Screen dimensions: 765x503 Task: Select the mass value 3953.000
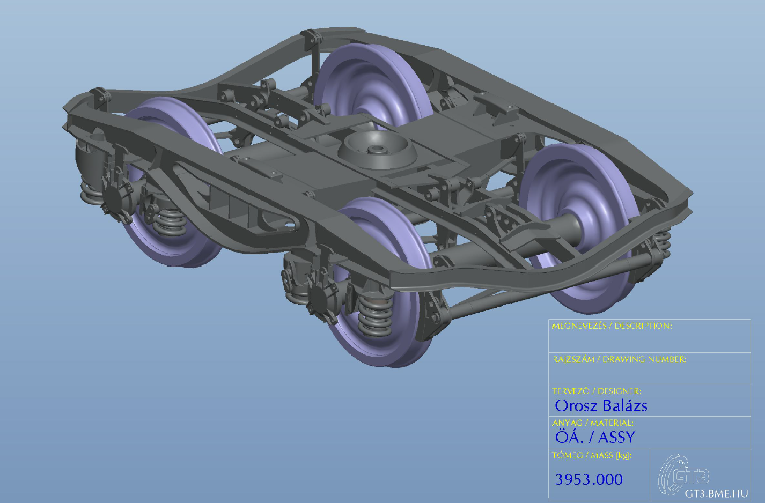589,479
